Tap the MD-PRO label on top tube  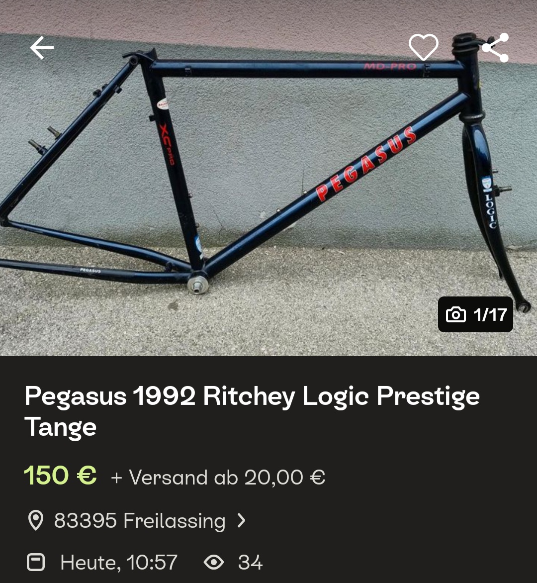pyautogui.click(x=390, y=67)
